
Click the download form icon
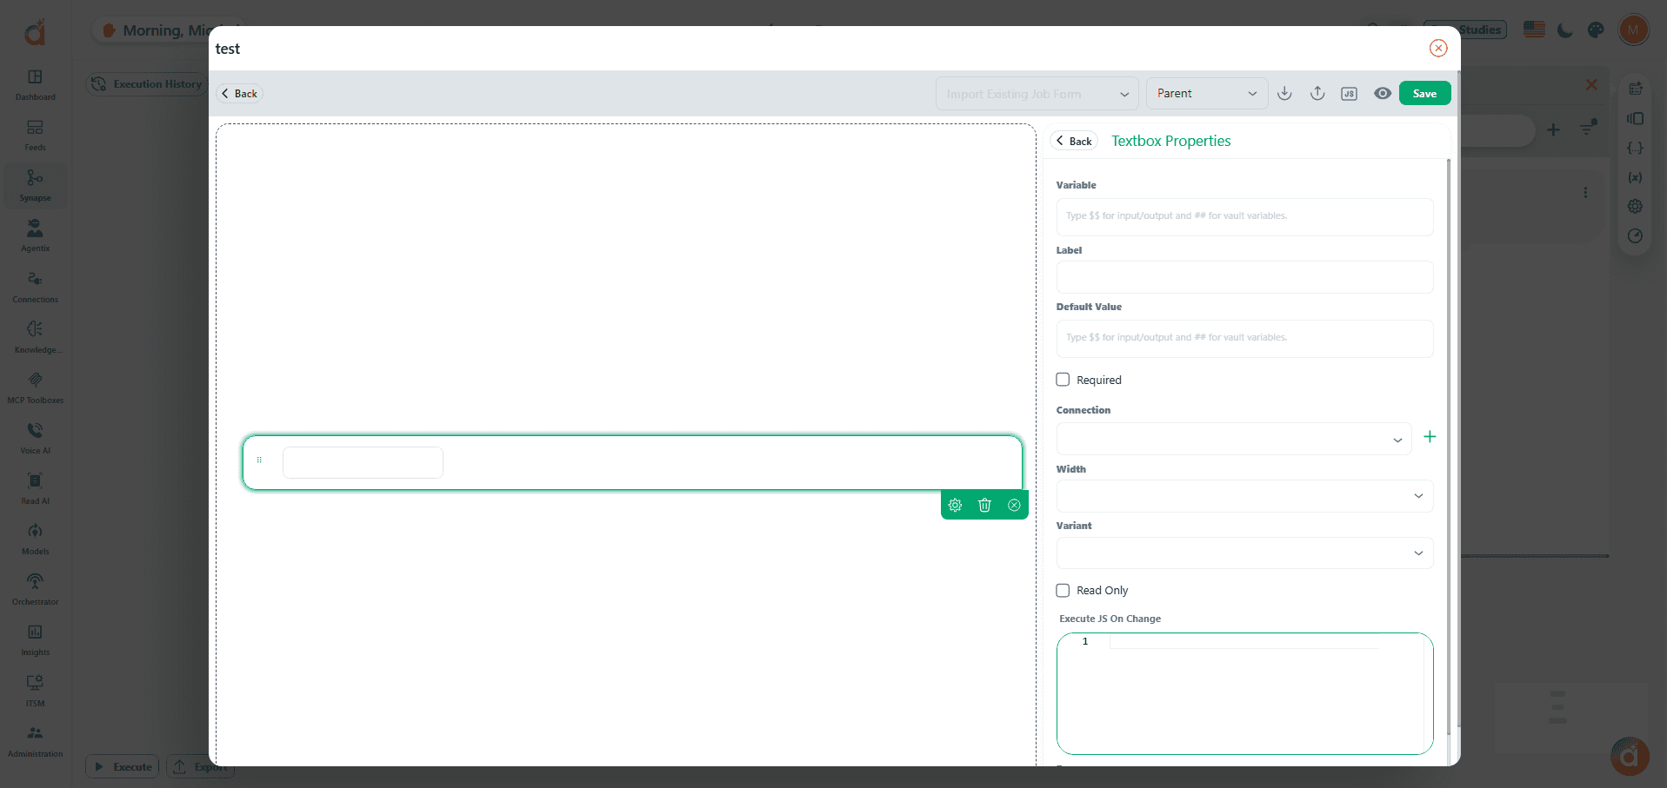1284,93
